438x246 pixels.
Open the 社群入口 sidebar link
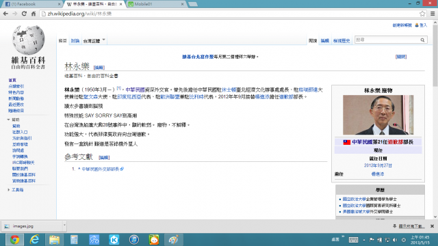tap(20, 132)
